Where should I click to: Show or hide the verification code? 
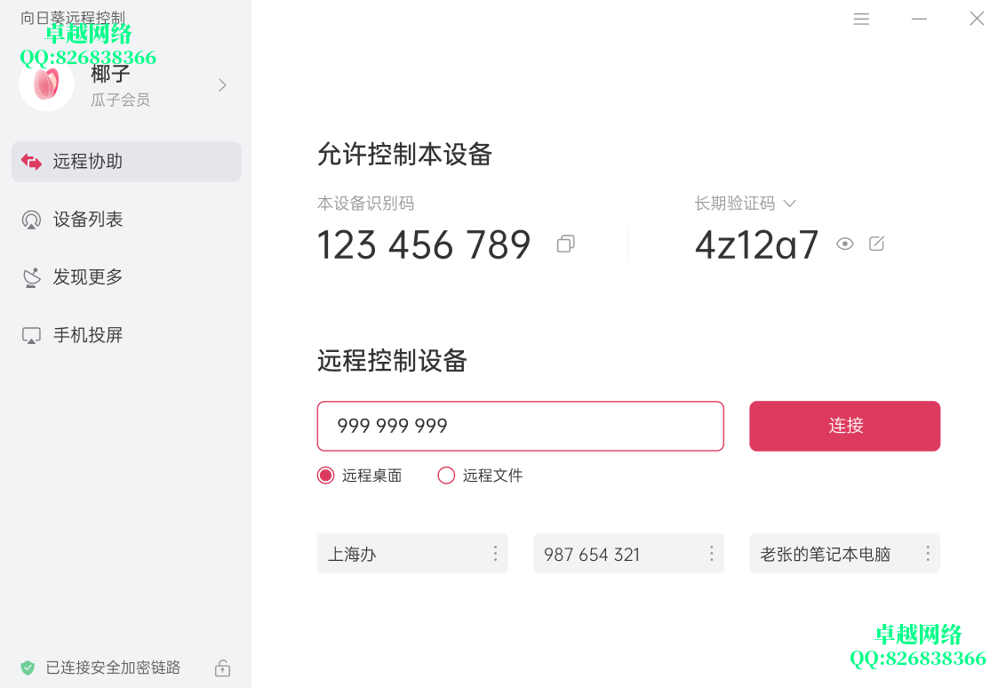[844, 244]
